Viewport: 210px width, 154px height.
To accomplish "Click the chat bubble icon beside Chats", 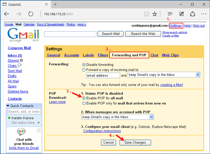I will 19,65.
